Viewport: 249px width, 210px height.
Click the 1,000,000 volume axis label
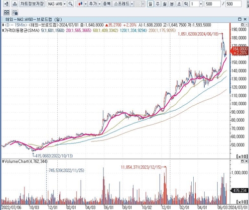pyautogui.click(x=240, y=173)
